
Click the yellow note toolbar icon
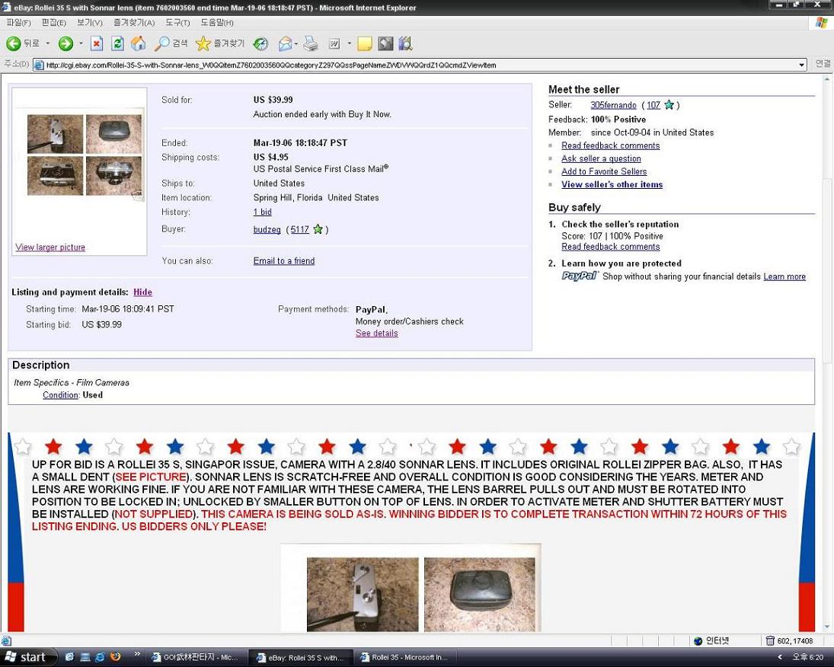click(x=365, y=43)
